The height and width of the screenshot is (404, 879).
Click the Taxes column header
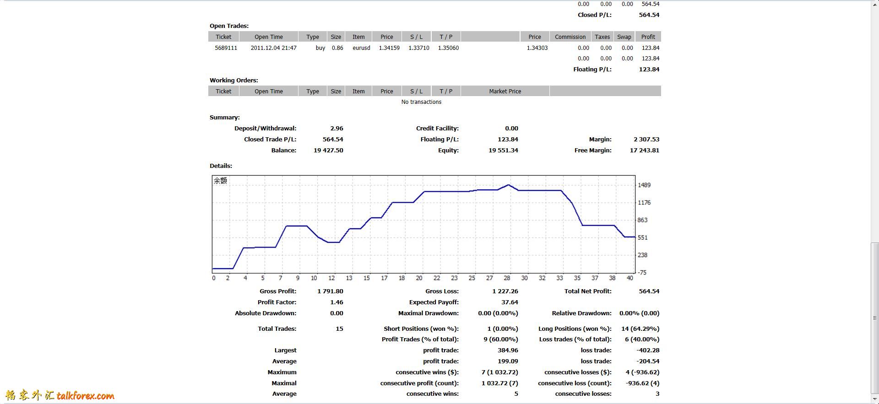(x=602, y=37)
